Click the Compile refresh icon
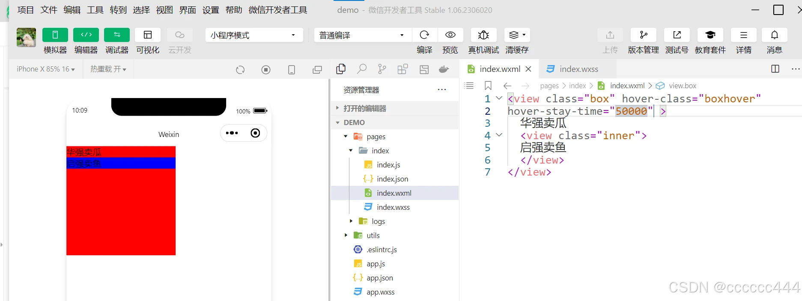The width and height of the screenshot is (802, 301). point(424,35)
